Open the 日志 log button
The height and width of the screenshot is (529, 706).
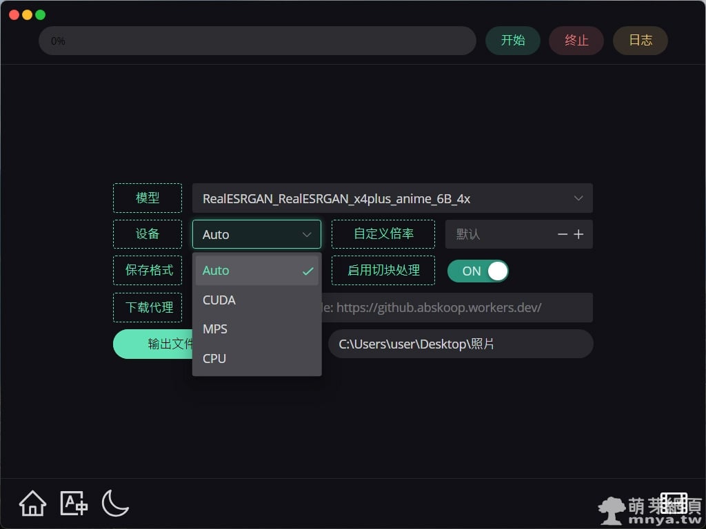pos(640,41)
